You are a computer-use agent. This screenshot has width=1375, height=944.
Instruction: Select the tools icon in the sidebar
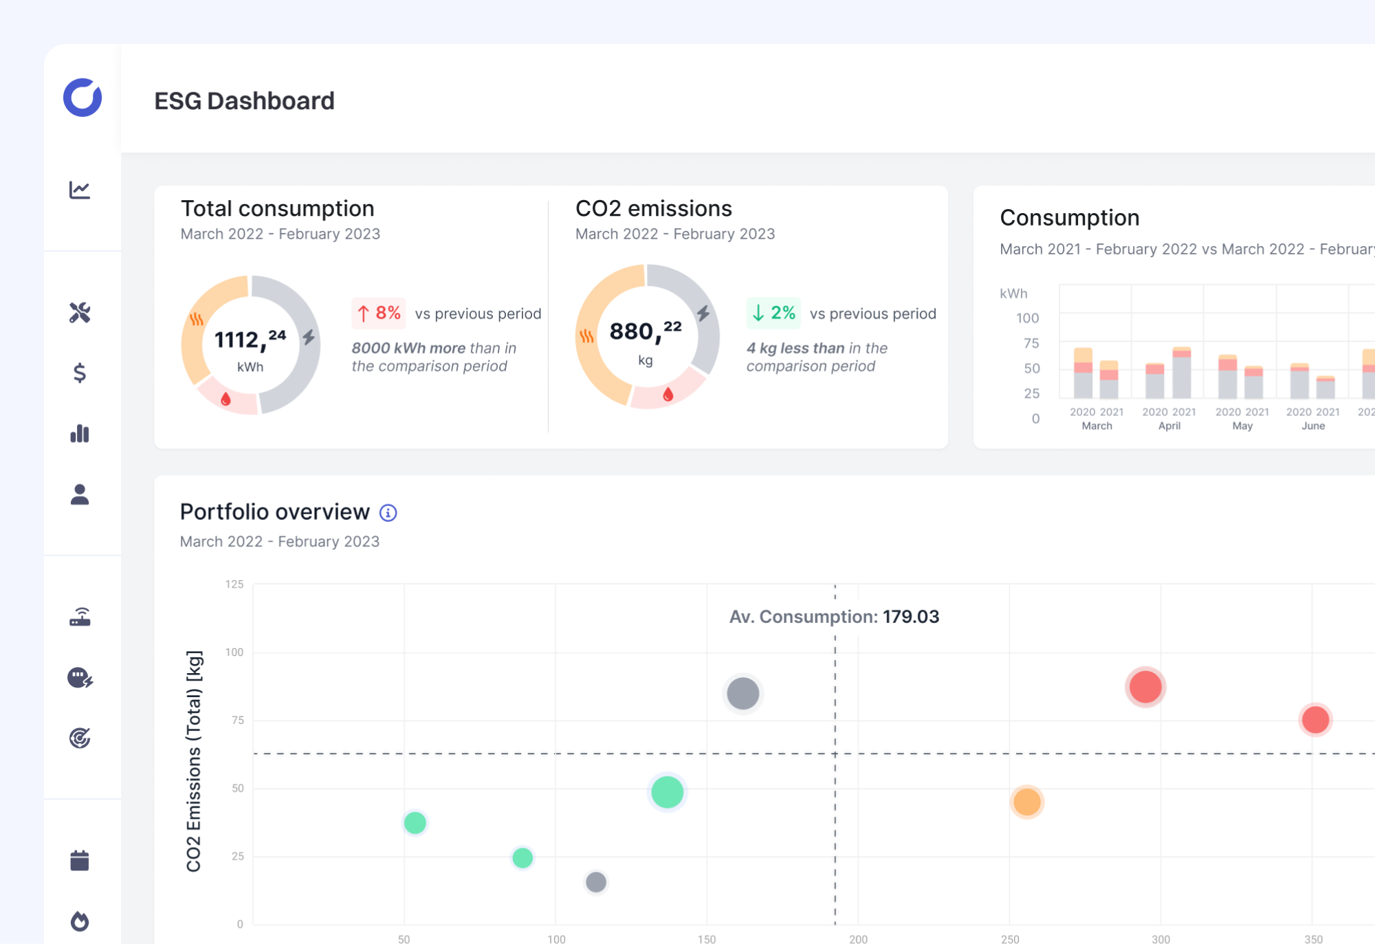[80, 313]
